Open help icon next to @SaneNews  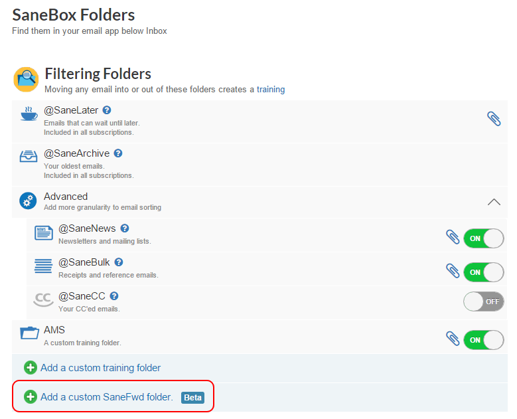(x=125, y=228)
